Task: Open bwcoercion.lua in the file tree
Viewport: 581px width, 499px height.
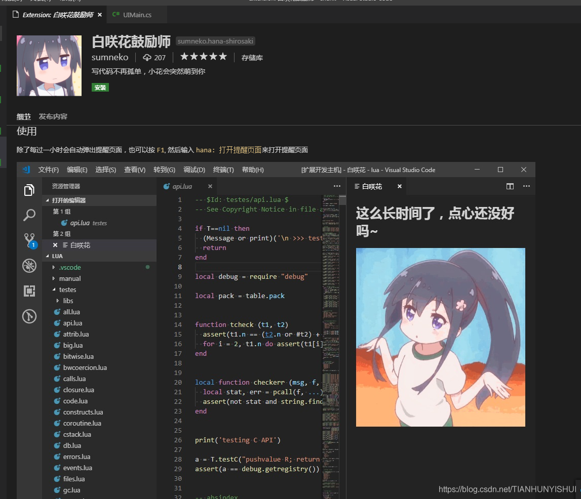Action: pyautogui.click(x=99, y=367)
